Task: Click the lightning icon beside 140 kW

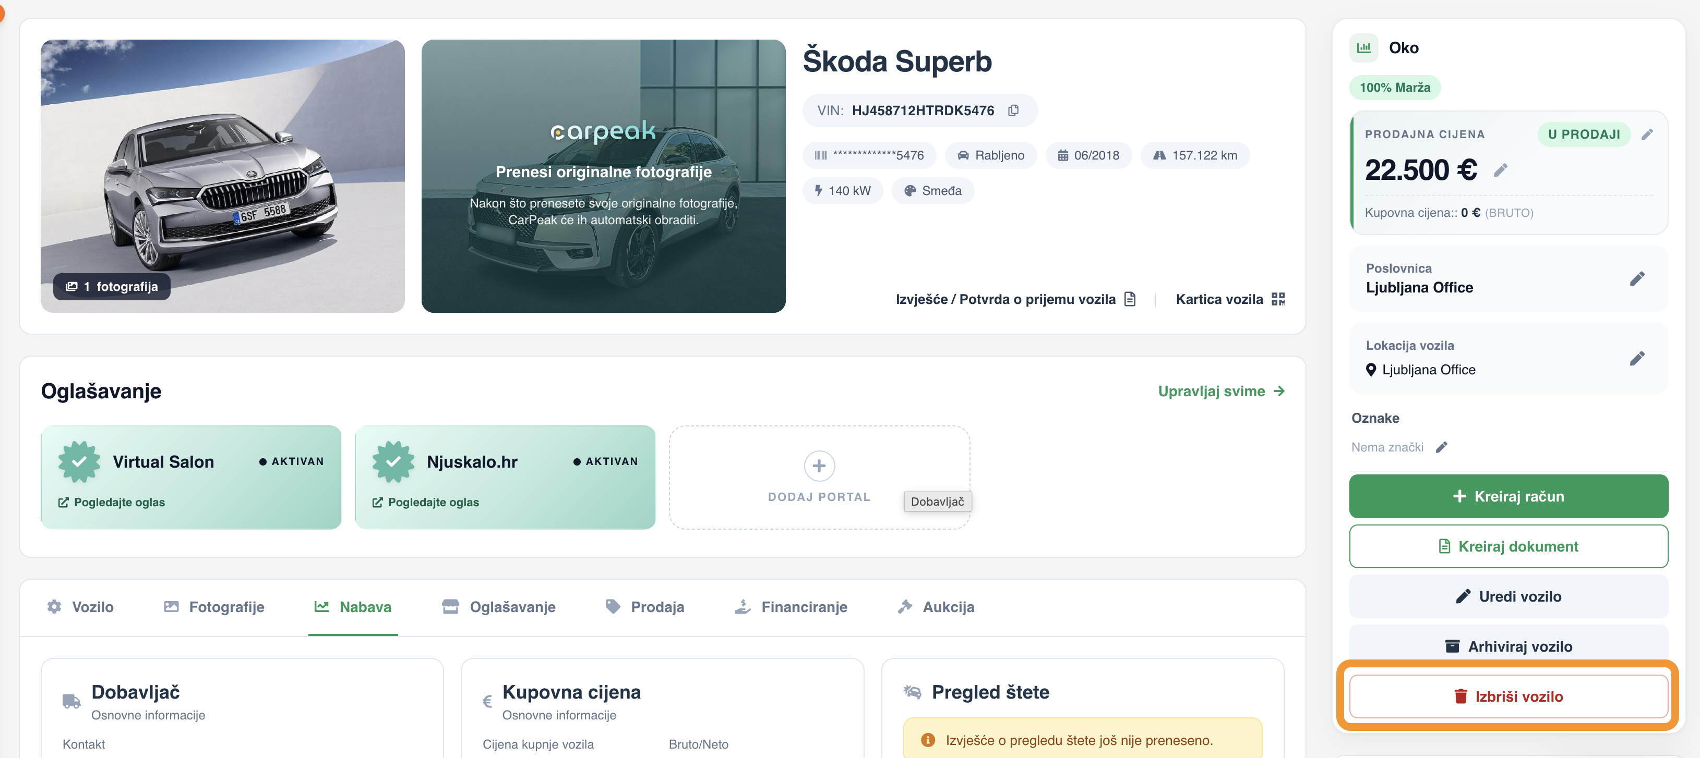Action: [x=818, y=190]
